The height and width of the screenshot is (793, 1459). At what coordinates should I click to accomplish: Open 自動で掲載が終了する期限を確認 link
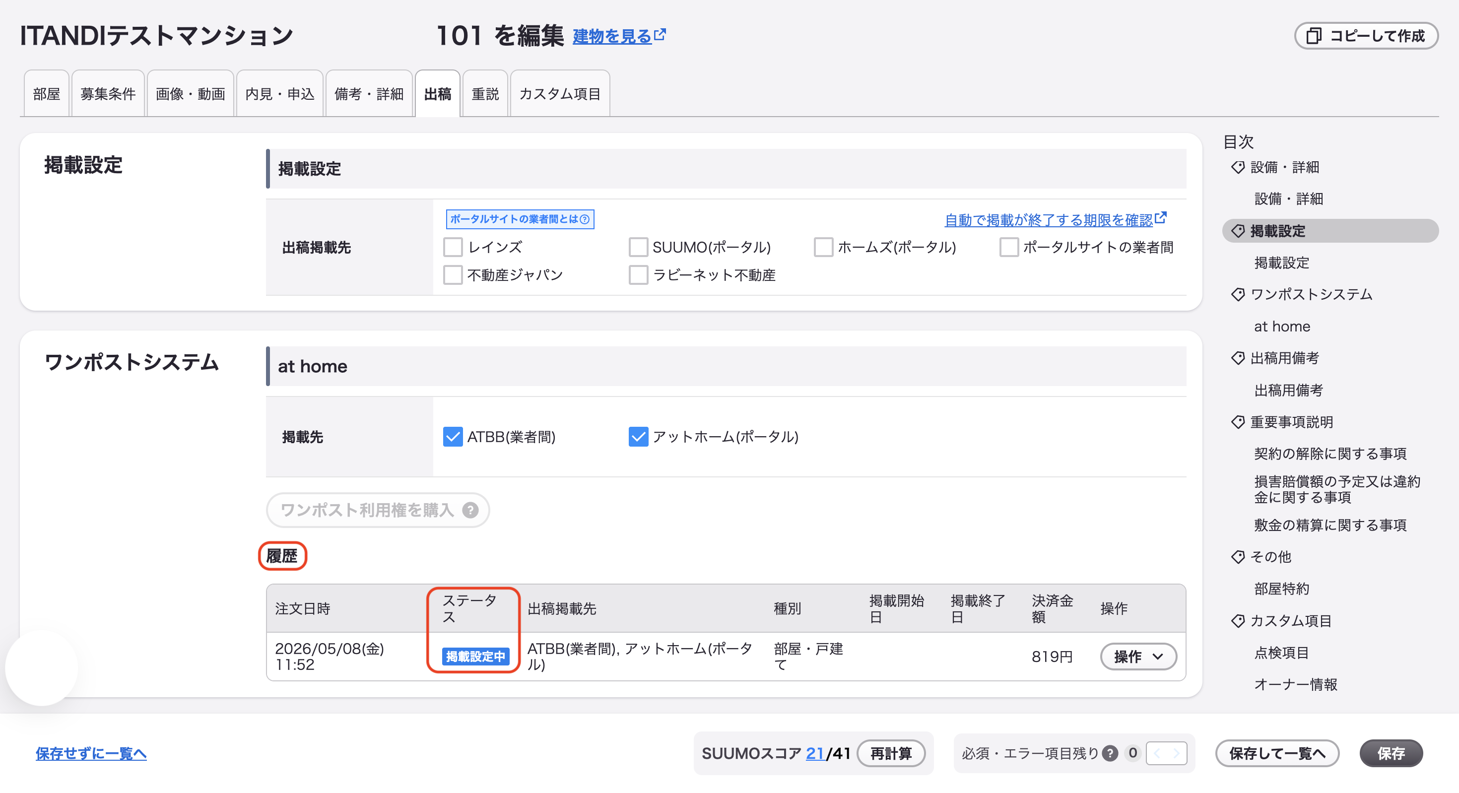click(x=1056, y=219)
